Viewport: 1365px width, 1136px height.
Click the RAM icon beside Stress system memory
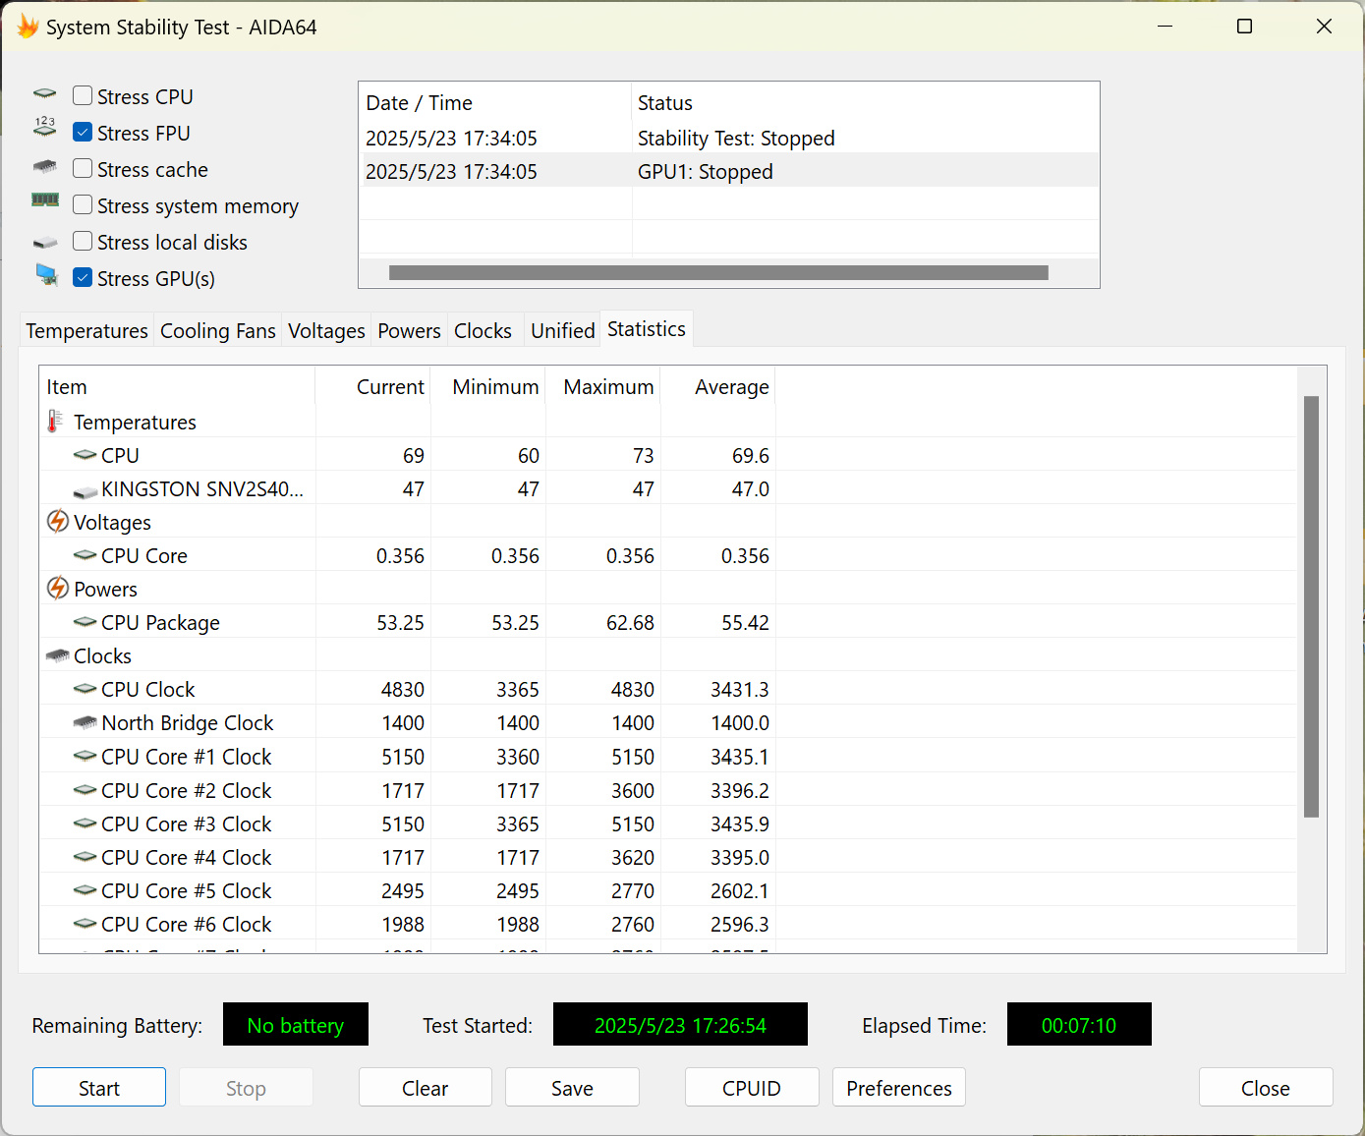[x=45, y=200]
